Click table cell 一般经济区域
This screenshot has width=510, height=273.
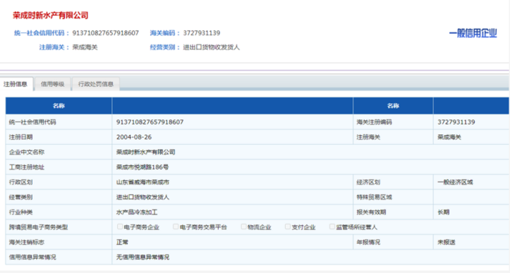[x=455, y=182]
